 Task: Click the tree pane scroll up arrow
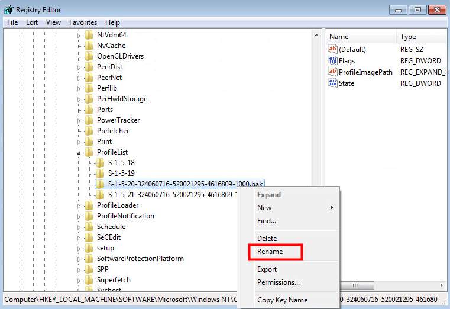[316, 36]
